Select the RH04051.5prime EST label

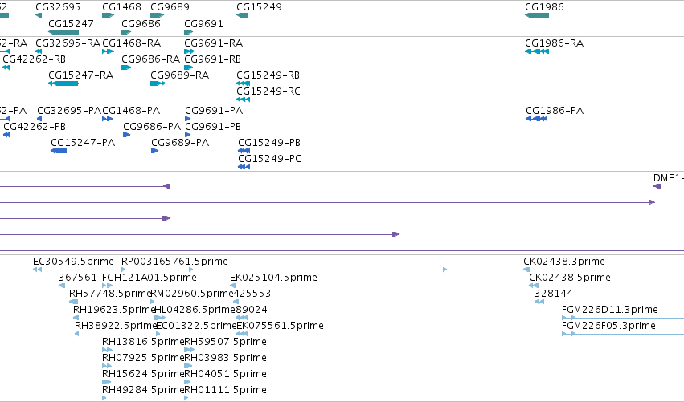tap(226, 374)
